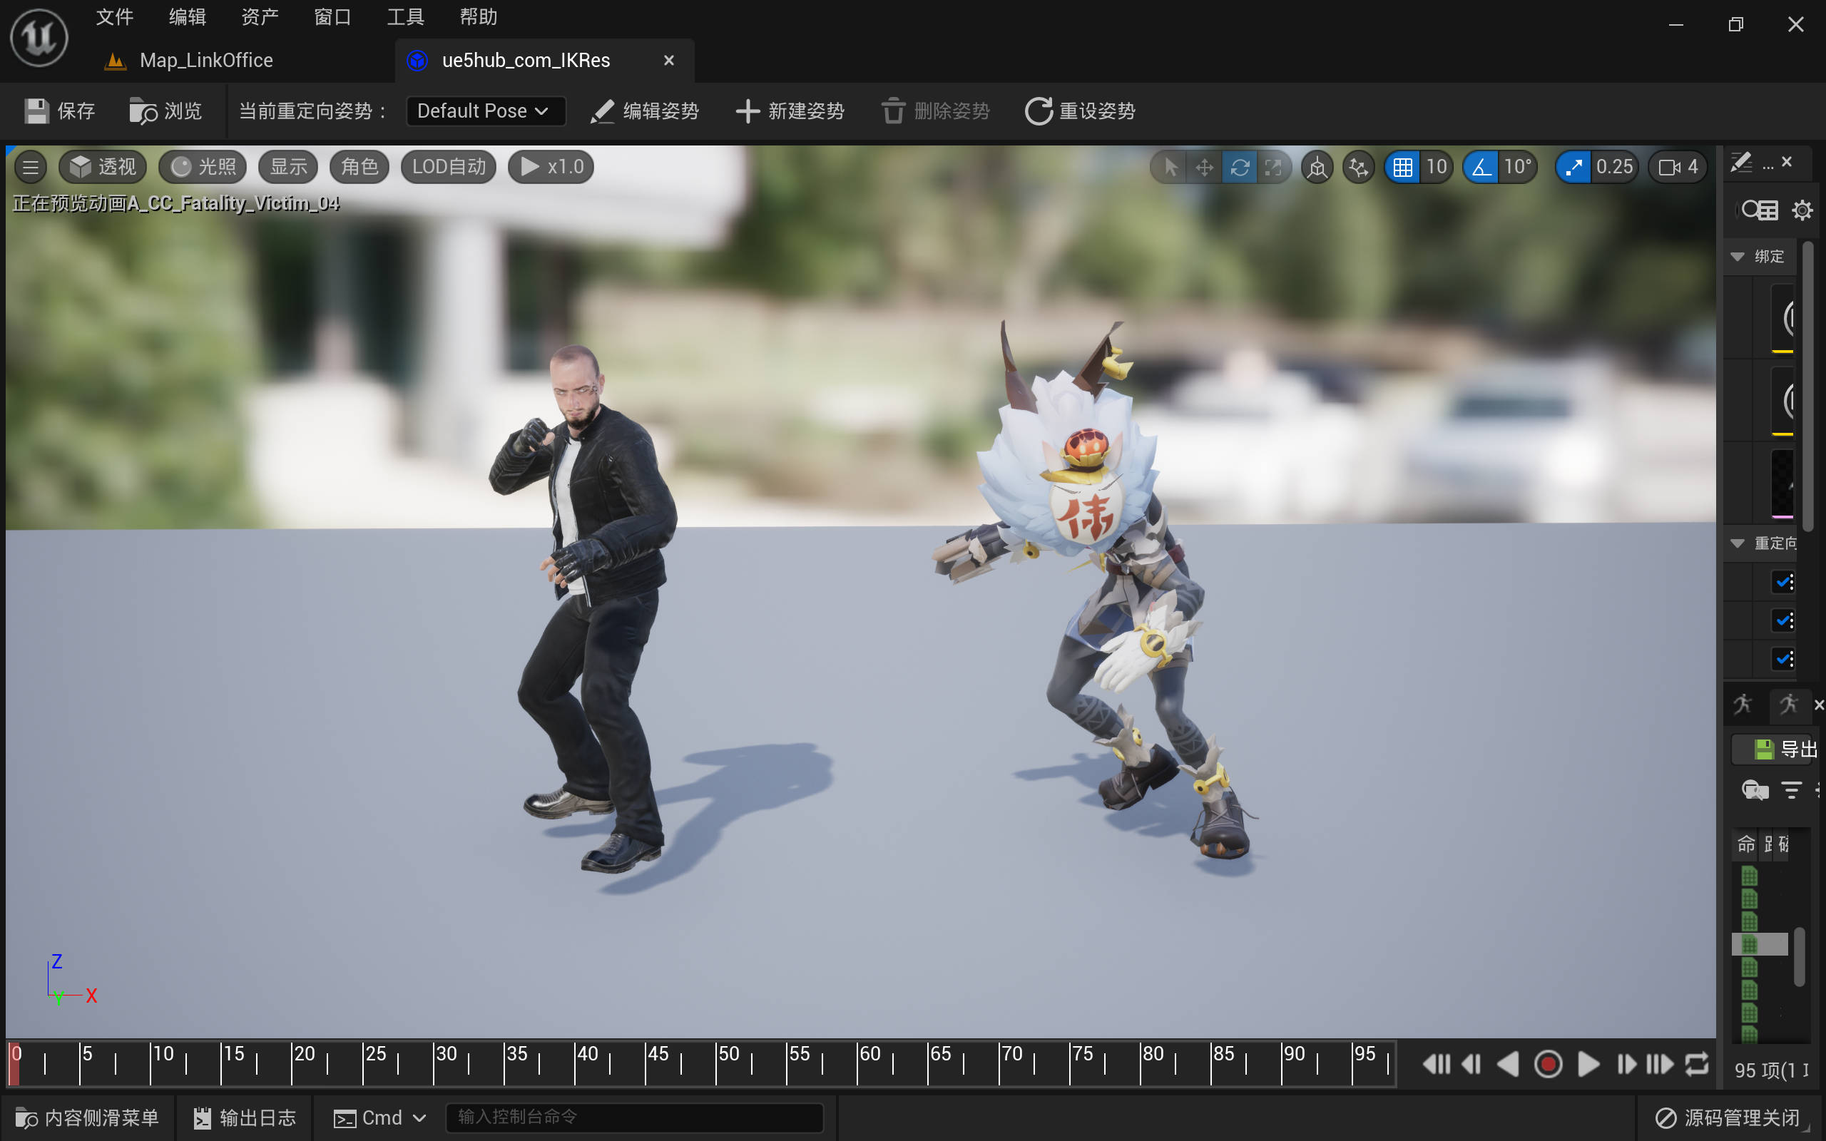Toggle second checkbox under Retarget (重定向) section

(x=1784, y=620)
